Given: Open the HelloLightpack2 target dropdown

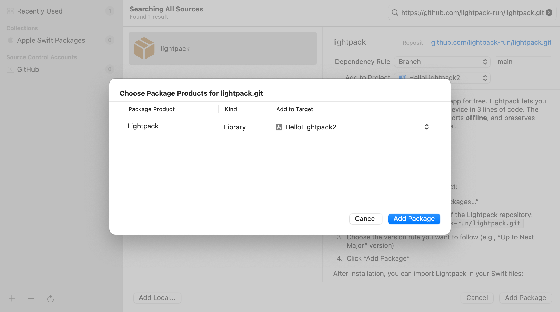Looking at the screenshot, I should pyautogui.click(x=427, y=127).
